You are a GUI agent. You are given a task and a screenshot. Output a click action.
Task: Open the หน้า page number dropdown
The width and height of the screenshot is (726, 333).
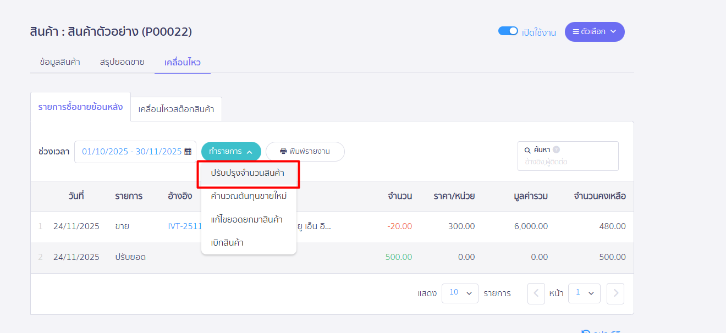[x=584, y=293]
